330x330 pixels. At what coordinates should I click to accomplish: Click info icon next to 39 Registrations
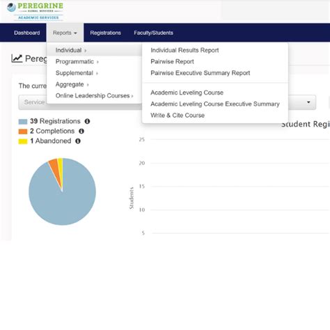87,121
